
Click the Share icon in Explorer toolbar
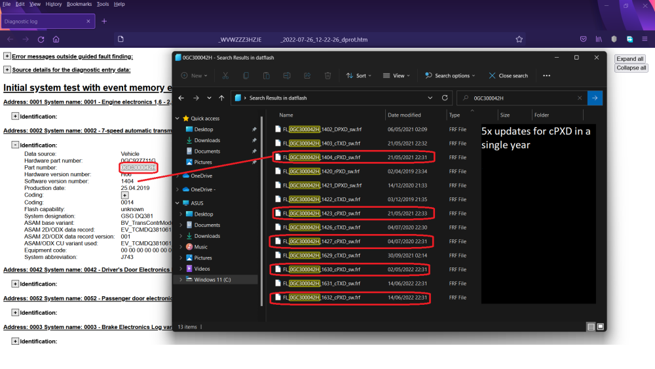point(307,75)
